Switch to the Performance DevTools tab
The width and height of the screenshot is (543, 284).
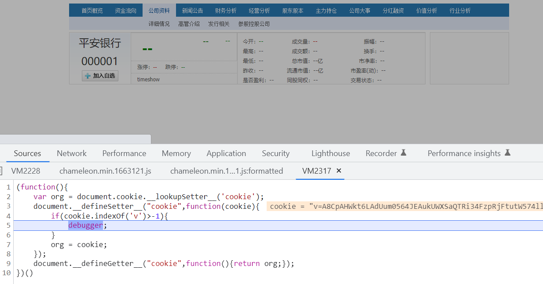tap(124, 153)
